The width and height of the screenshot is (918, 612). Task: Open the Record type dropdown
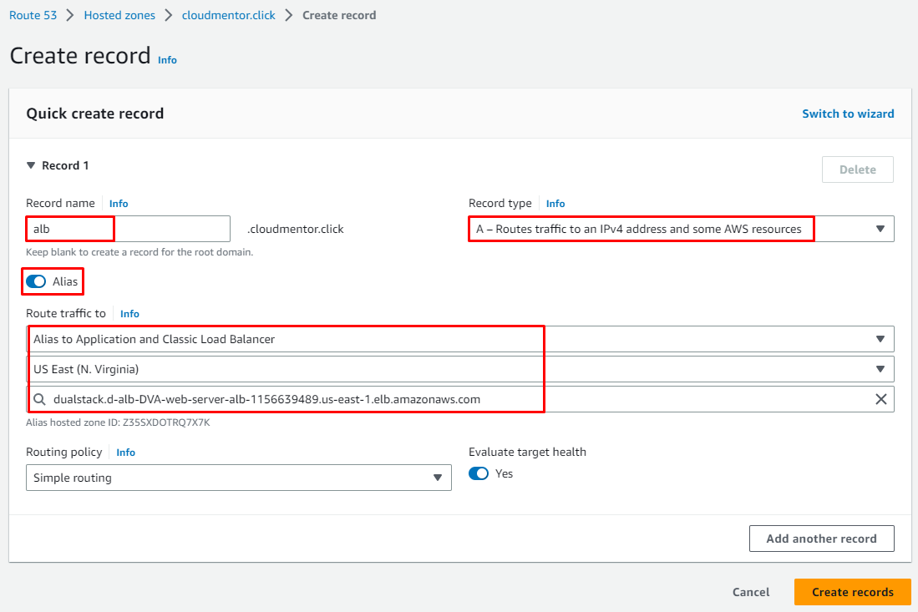tap(681, 229)
